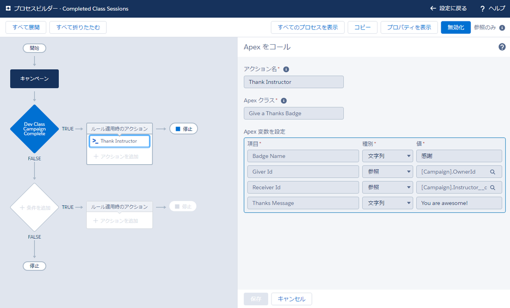Click the 開始 start node
The width and height of the screenshot is (510, 308).
pyautogui.click(x=34, y=48)
